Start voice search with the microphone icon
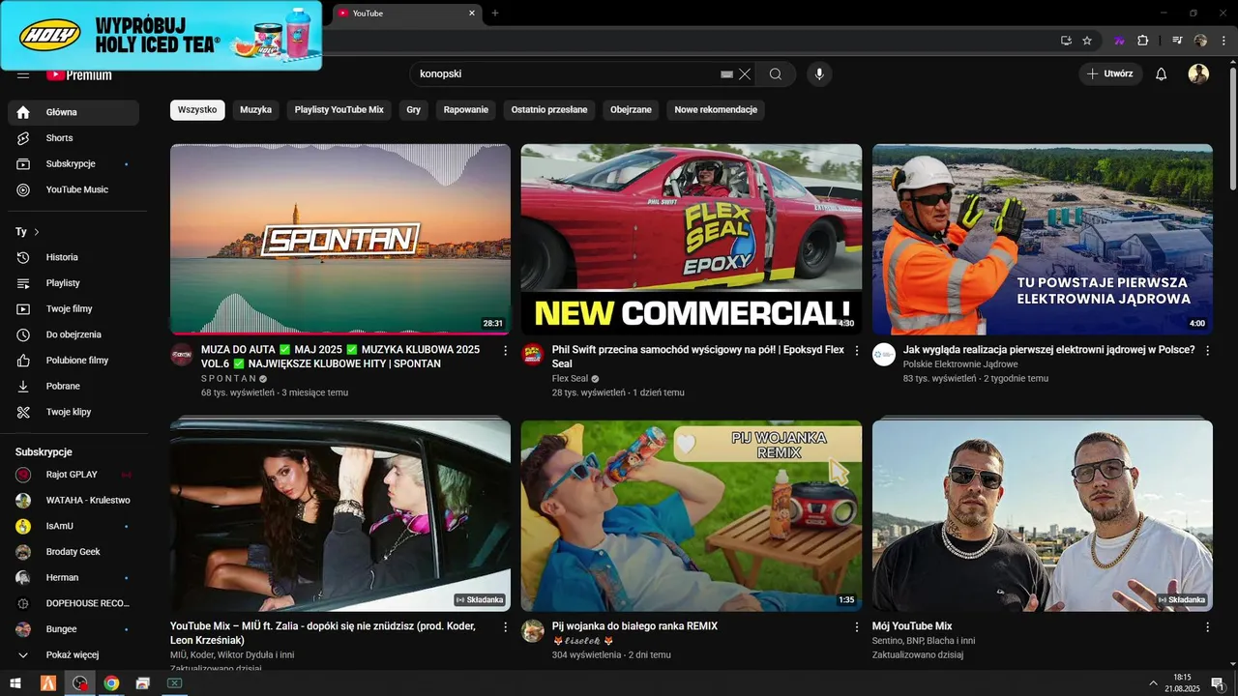This screenshot has height=696, width=1238. (x=819, y=74)
